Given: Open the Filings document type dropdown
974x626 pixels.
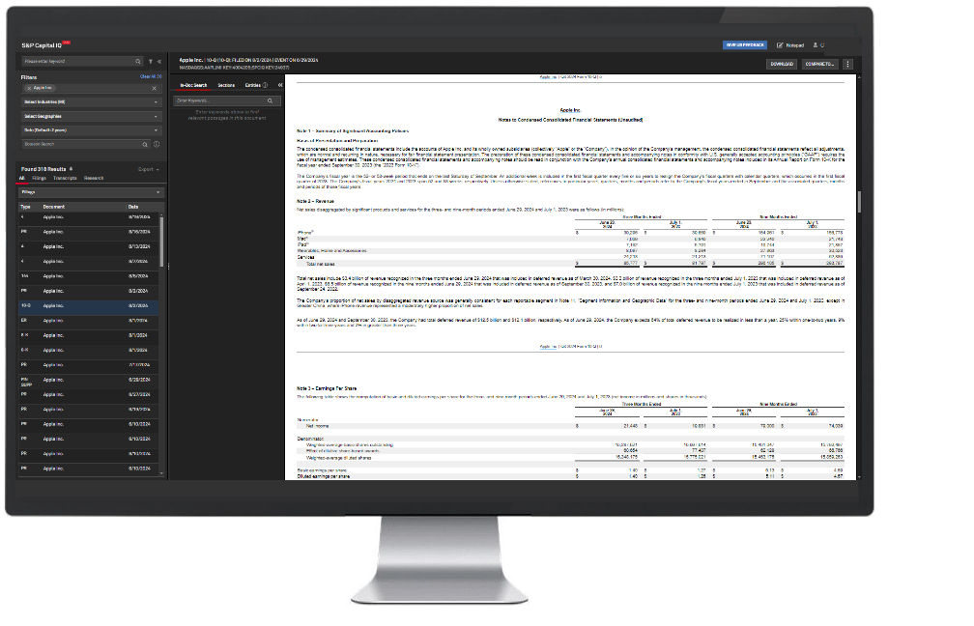Looking at the screenshot, I should point(91,192).
